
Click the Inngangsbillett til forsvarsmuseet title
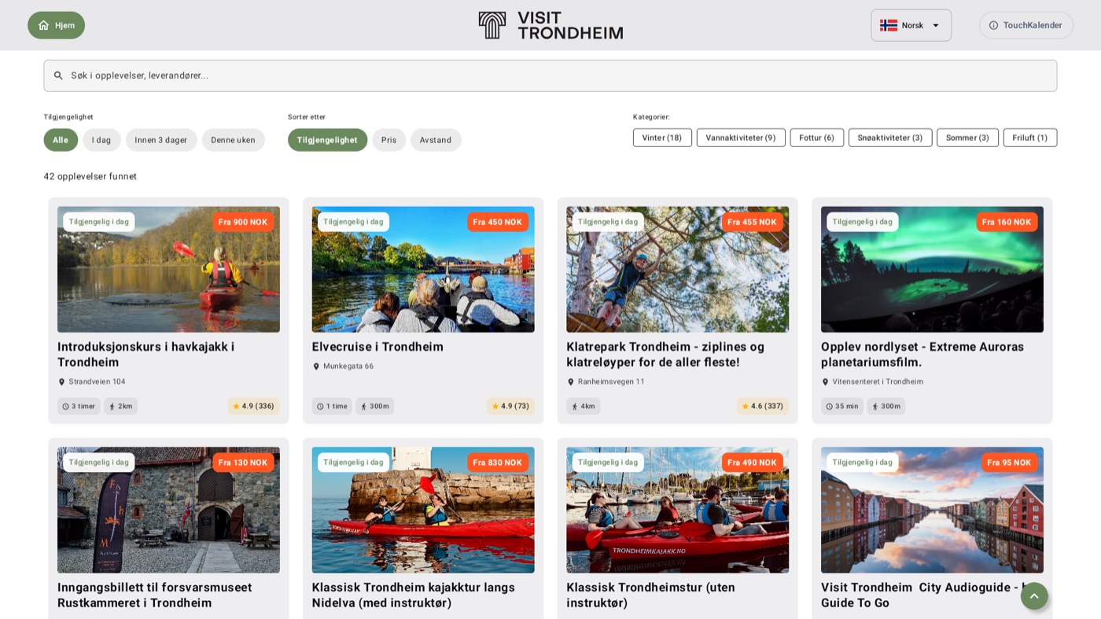(x=155, y=595)
